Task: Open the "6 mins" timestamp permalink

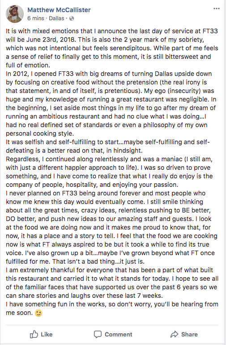Action: pyautogui.click(x=36, y=18)
